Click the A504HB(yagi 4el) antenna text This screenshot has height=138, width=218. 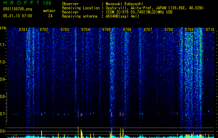(x=122, y=16)
